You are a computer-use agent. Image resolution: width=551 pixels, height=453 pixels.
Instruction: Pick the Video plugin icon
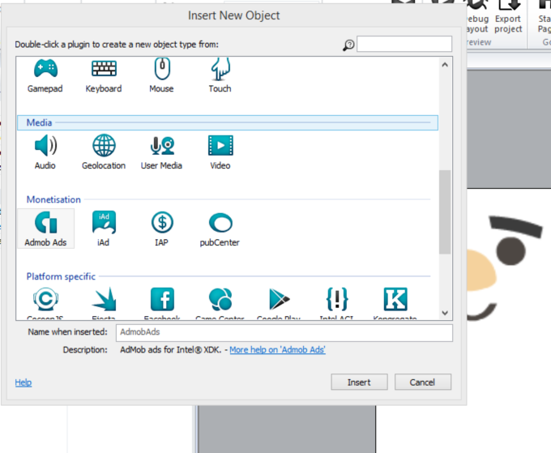coord(220,145)
